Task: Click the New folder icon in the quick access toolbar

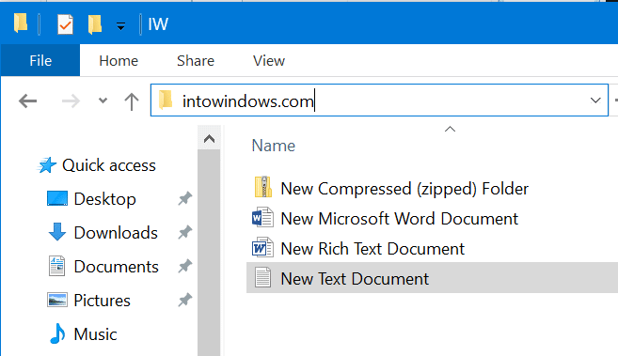Action: click(x=95, y=24)
